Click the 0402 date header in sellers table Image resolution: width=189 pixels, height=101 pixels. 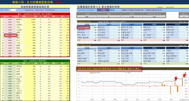(x=132, y=48)
